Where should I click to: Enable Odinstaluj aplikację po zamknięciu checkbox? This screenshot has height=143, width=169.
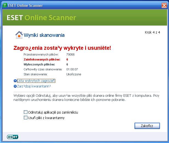(x=25, y=112)
